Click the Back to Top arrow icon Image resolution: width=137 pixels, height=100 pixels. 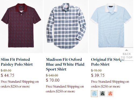click(x=127, y=50)
